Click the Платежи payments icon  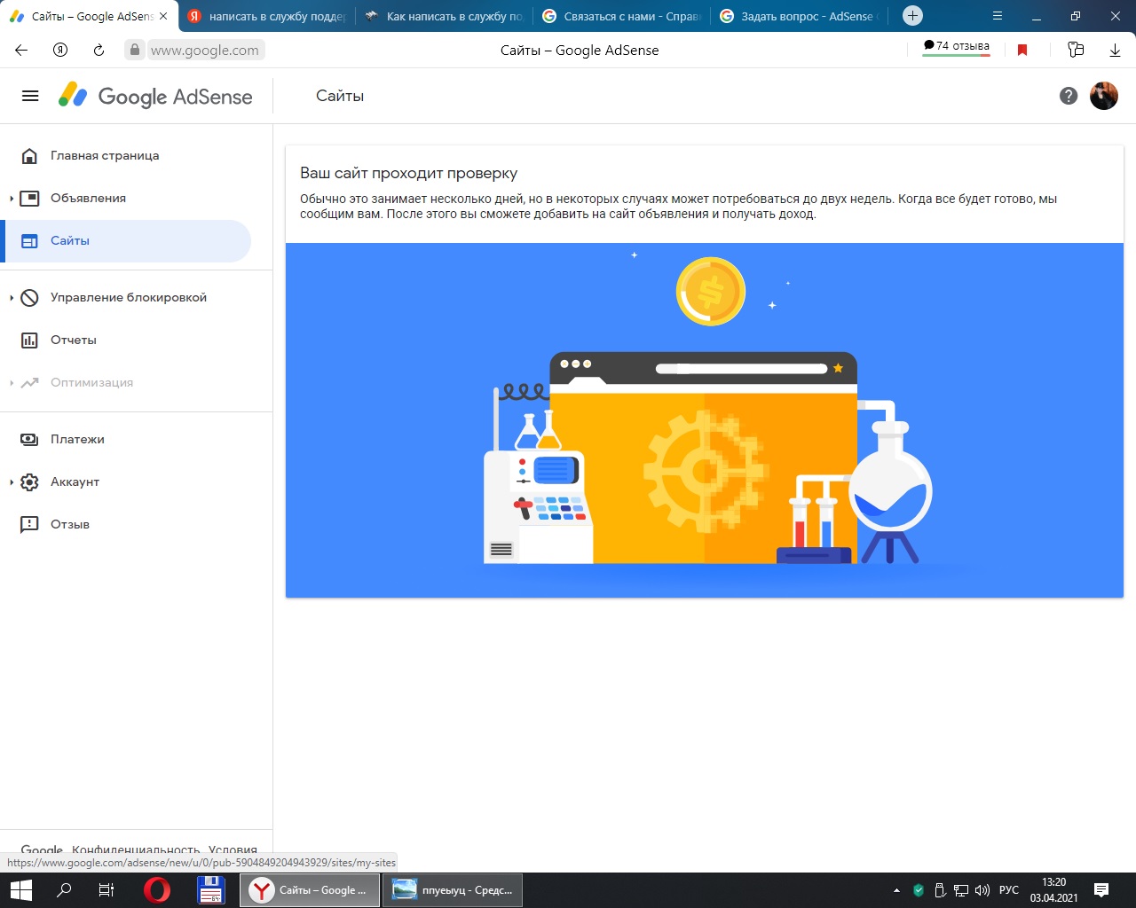point(29,440)
